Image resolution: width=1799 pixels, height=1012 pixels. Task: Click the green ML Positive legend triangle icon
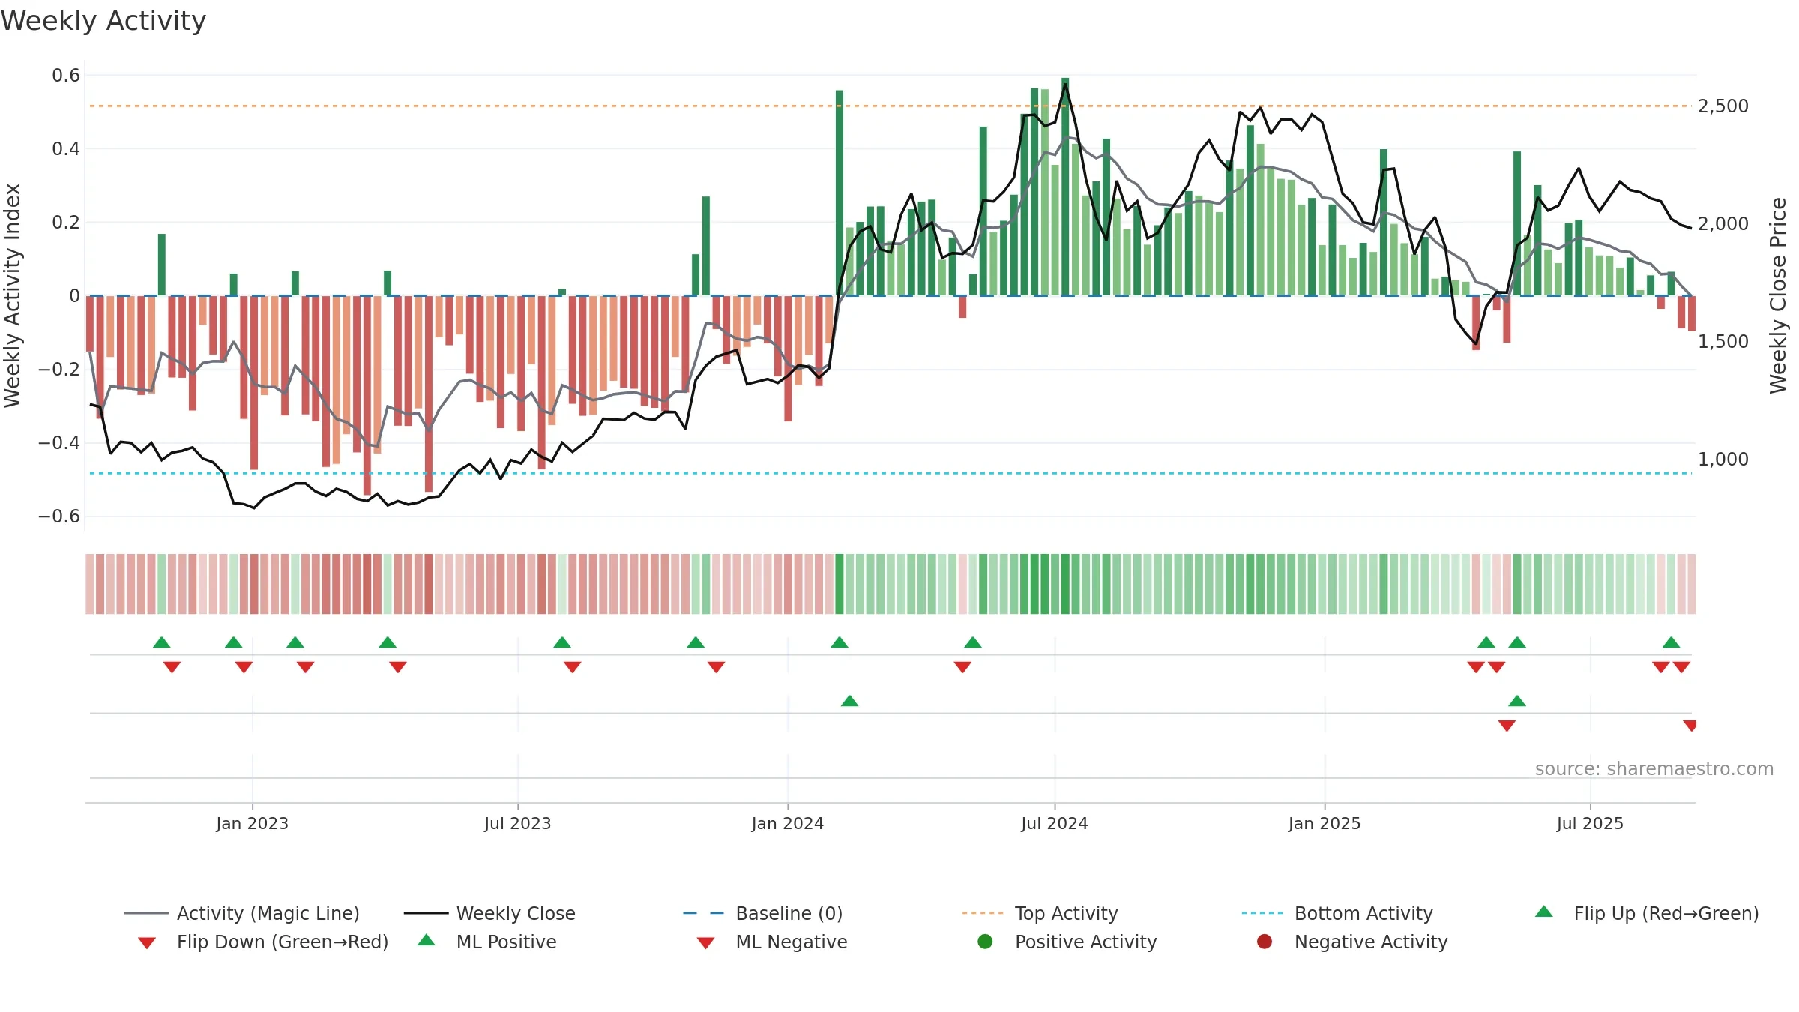tap(427, 940)
